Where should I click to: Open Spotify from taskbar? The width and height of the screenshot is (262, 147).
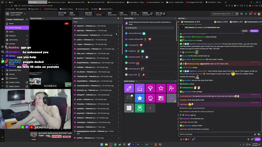[x=115, y=145]
